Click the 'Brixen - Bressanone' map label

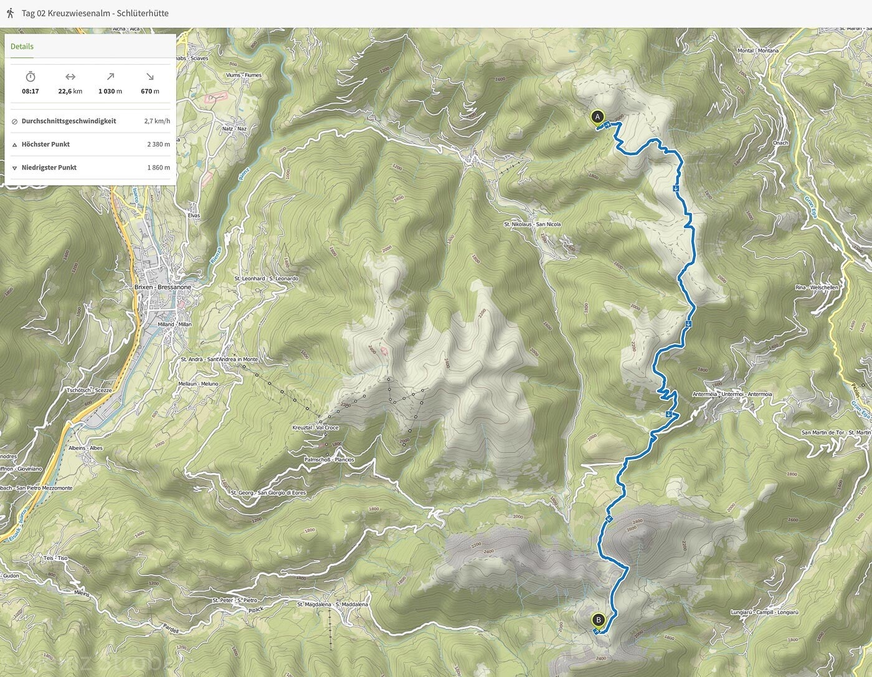[x=163, y=287]
